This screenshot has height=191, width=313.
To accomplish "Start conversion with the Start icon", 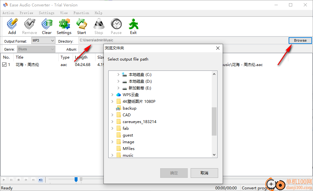I will tap(81, 26).
